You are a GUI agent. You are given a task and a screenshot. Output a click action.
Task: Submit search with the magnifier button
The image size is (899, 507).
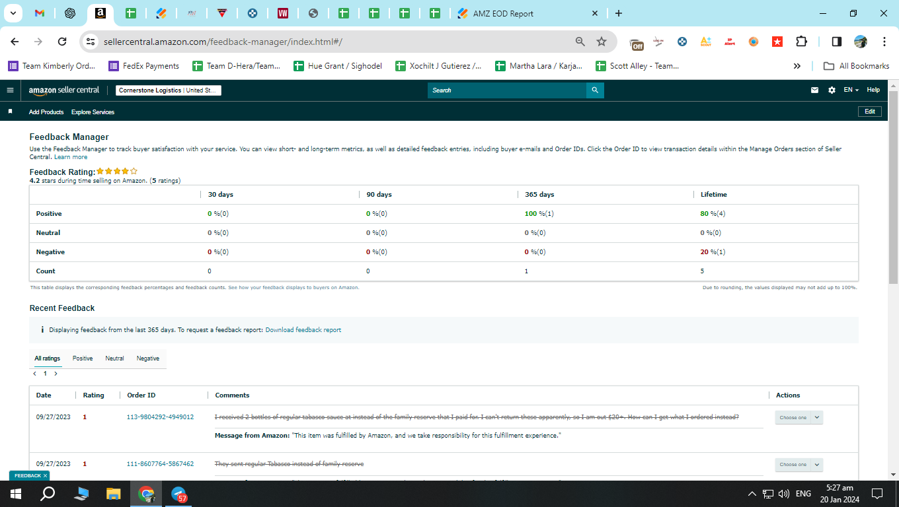click(x=595, y=90)
